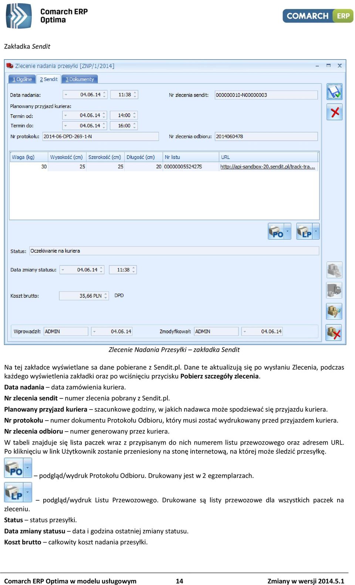Click the Nr zlecenia sendit field
Image resolution: width=355 pixels, height=585 pixels.
tap(266, 95)
